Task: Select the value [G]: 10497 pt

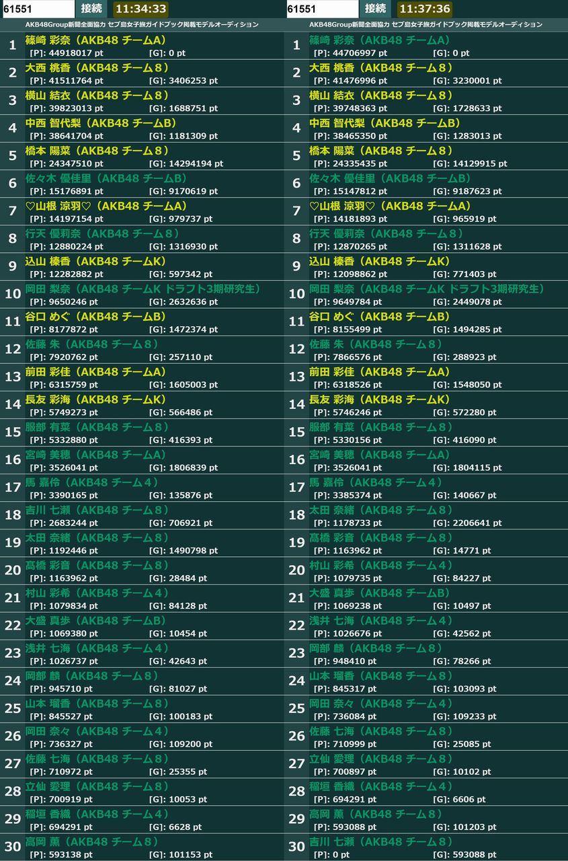Action: [462, 604]
